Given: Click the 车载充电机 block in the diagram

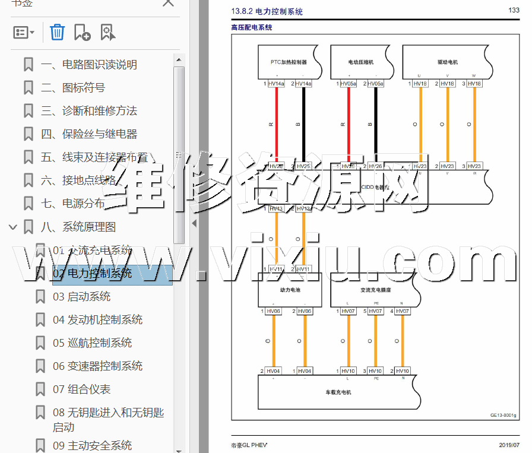Looking at the screenshot, I should point(338,392).
